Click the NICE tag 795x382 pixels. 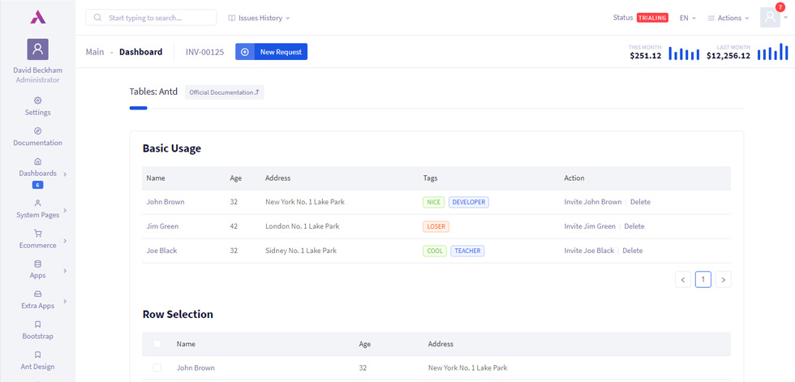tap(434, 202)
